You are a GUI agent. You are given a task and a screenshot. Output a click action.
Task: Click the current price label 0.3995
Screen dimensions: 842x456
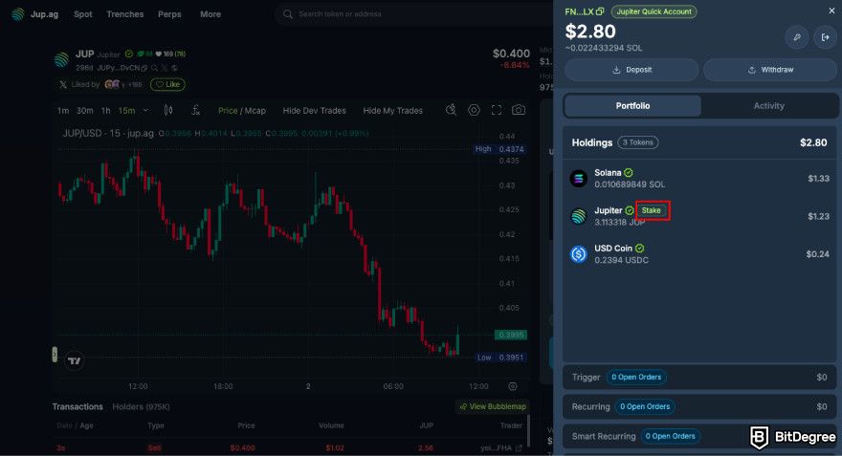pos(511,335)
